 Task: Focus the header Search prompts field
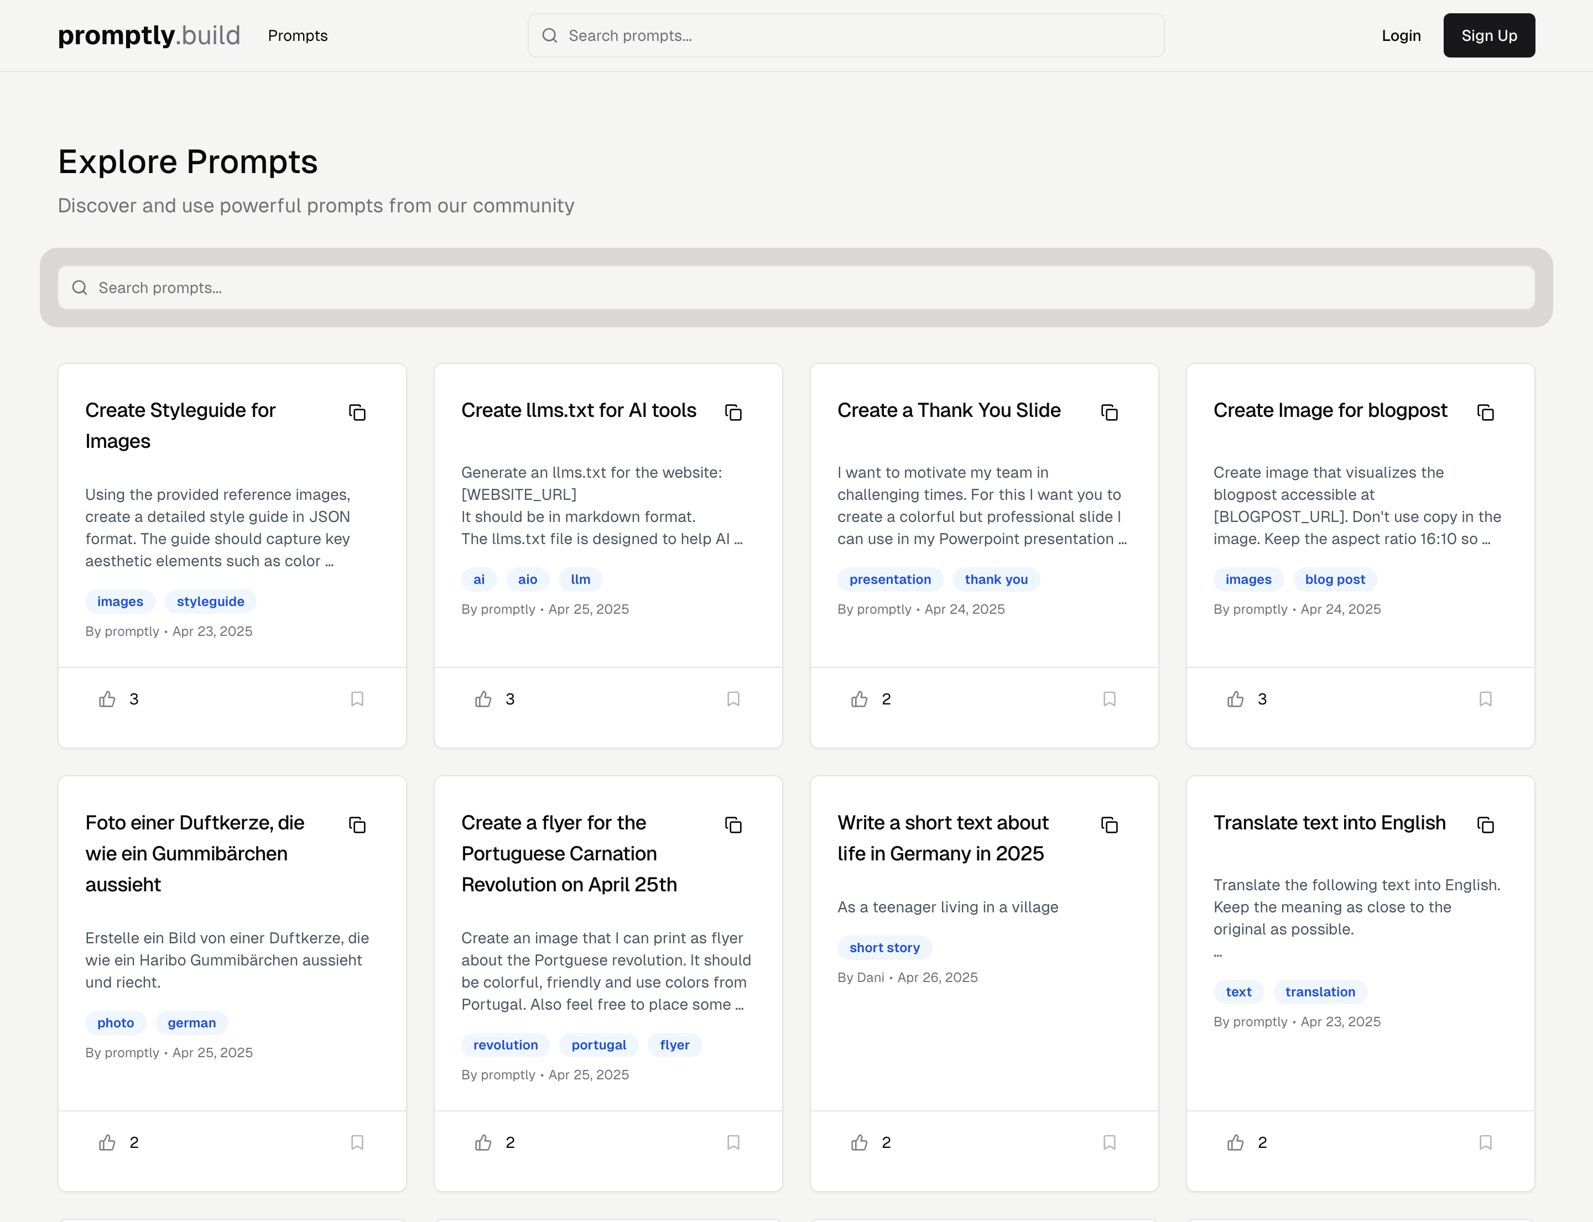point(846,35)
